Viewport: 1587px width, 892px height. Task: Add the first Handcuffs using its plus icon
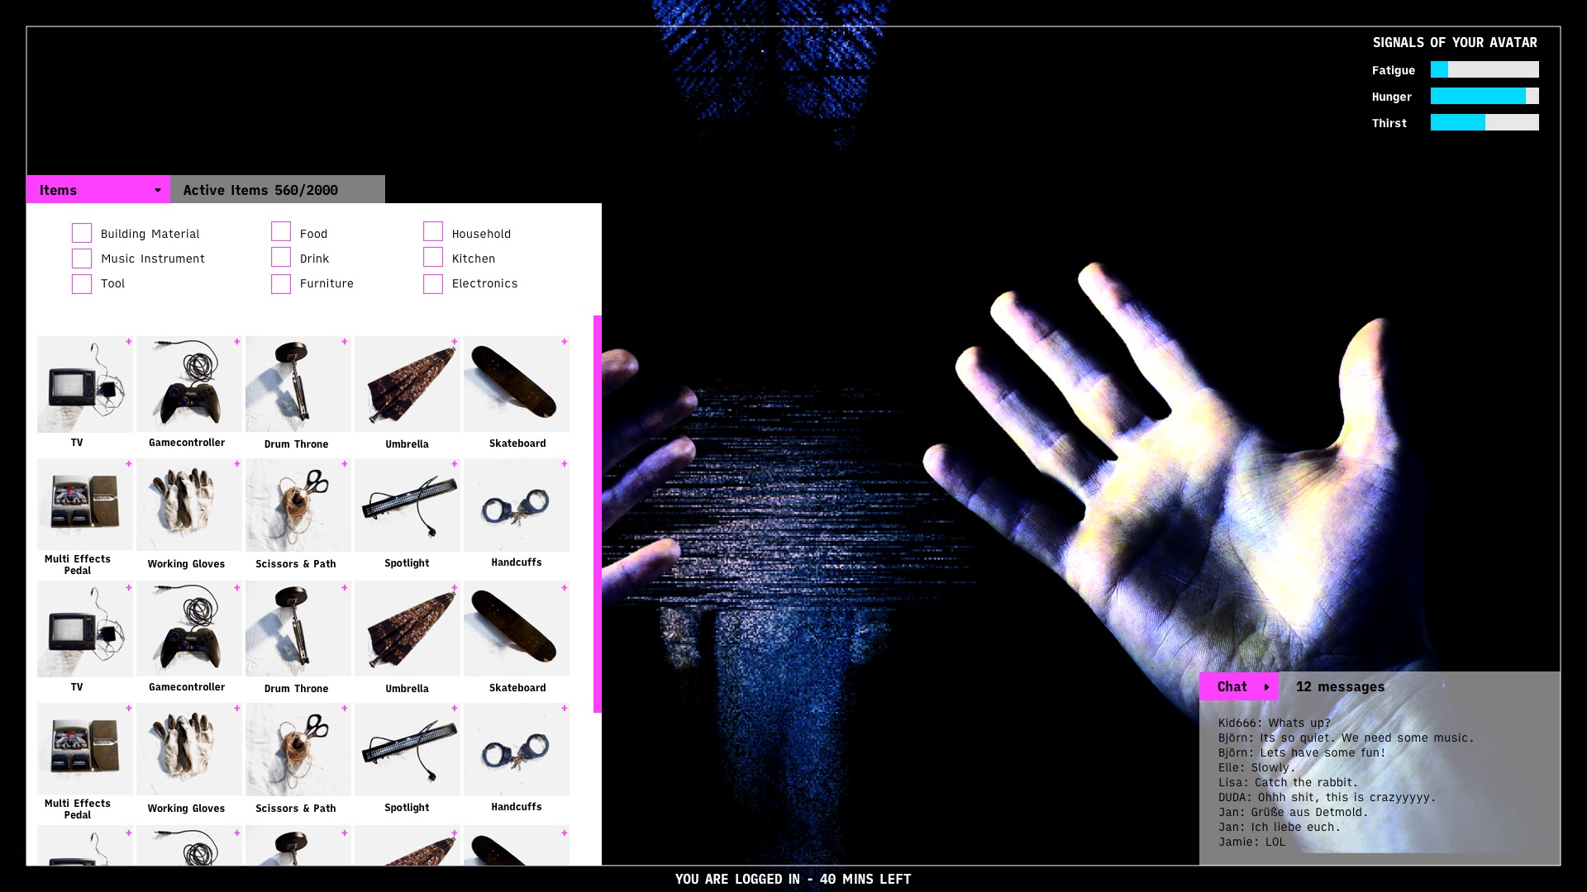tap(565, 463)
